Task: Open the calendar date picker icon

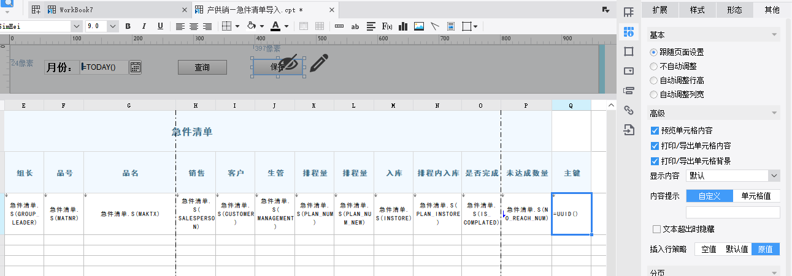Action: pyautogui.click(x=136, y=67)
